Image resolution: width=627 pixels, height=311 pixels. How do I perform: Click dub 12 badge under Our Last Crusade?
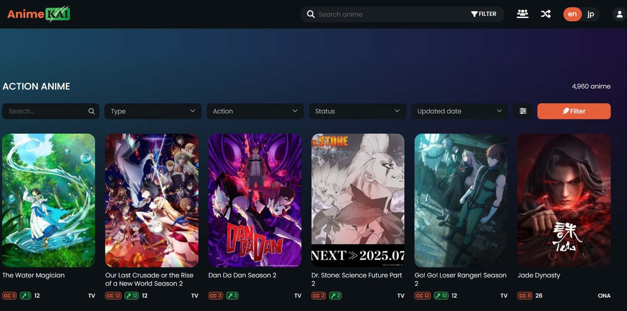click(x=132, y=296)
